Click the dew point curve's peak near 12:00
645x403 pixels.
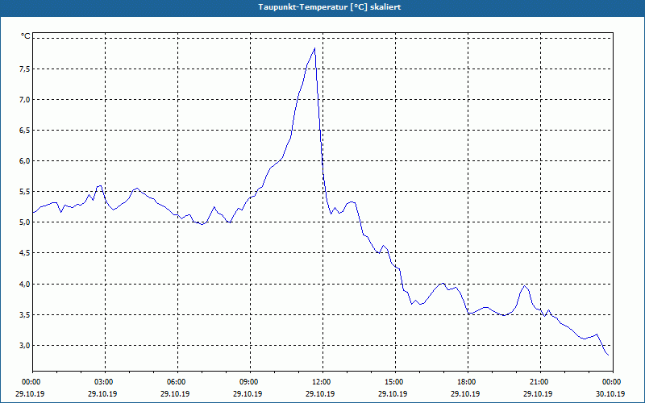click(x=314, y=48)
